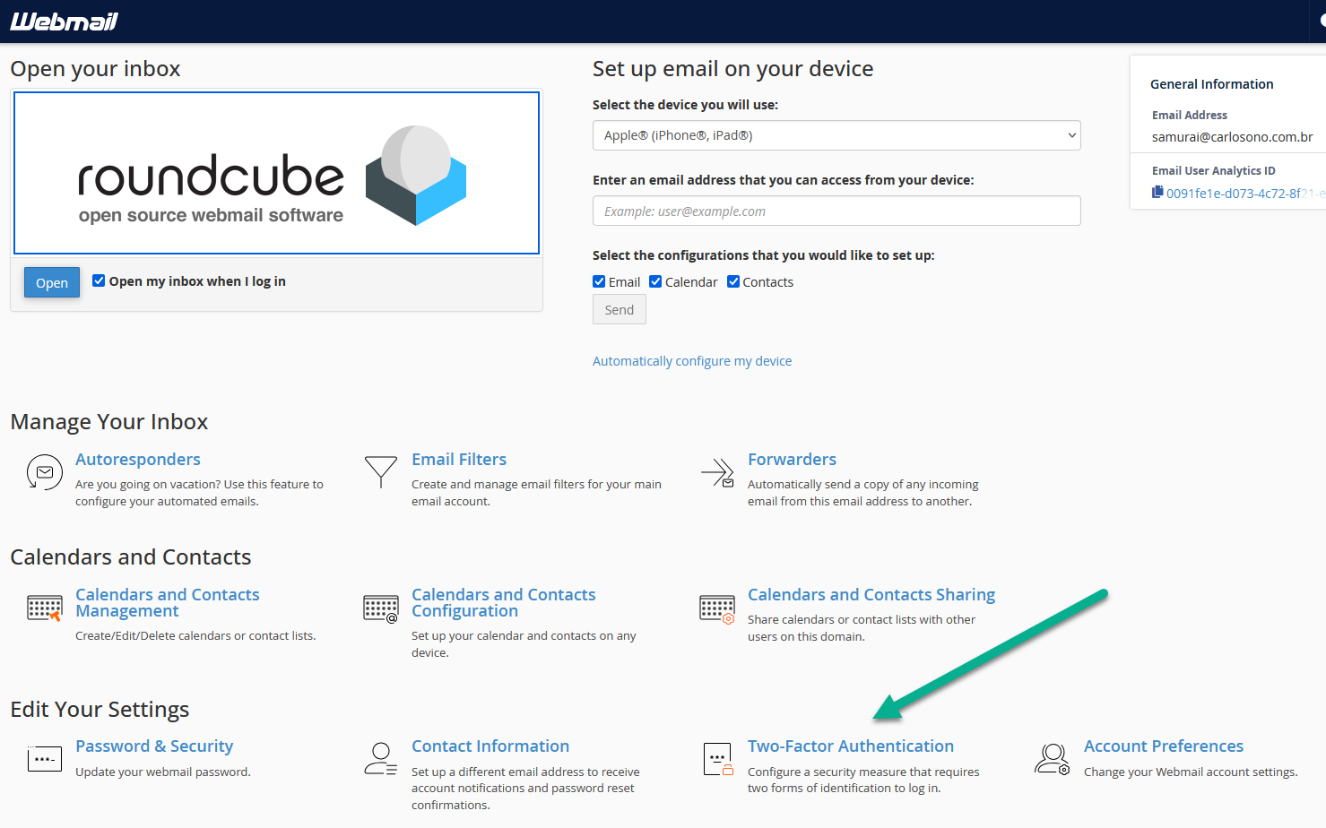
Task: Open Calendars and Contacts Sharing link
Action: [871, 594]
